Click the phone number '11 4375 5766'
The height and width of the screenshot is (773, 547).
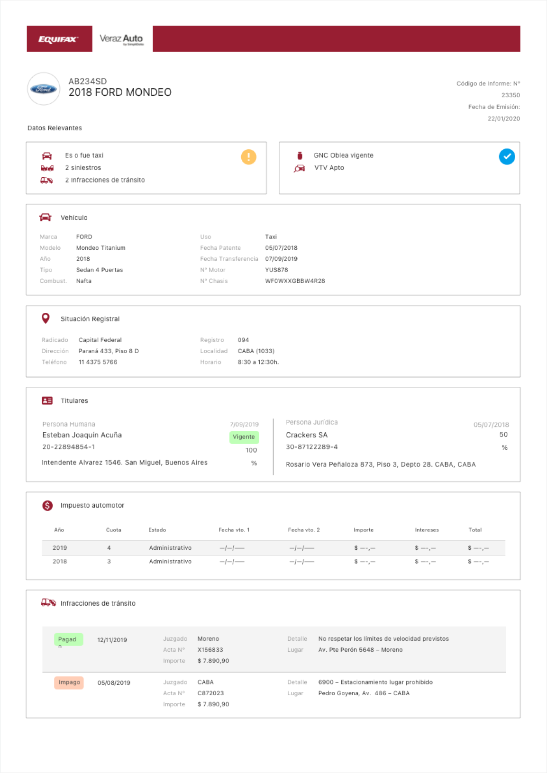coord(98,362)
